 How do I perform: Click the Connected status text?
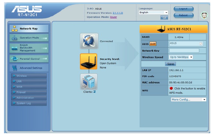click(x=106, y=41)
